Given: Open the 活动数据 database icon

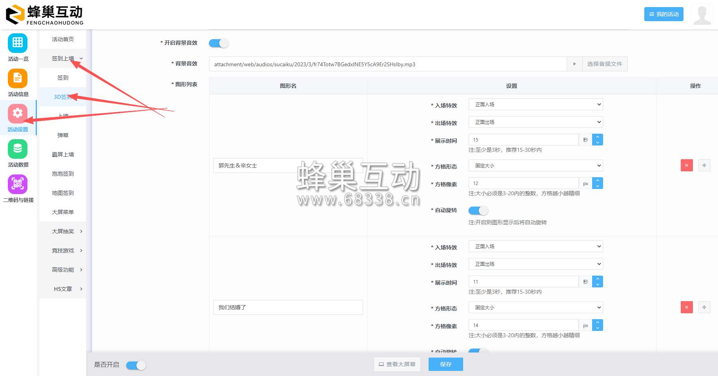Looking at the screenshot, I should (18, 149).
